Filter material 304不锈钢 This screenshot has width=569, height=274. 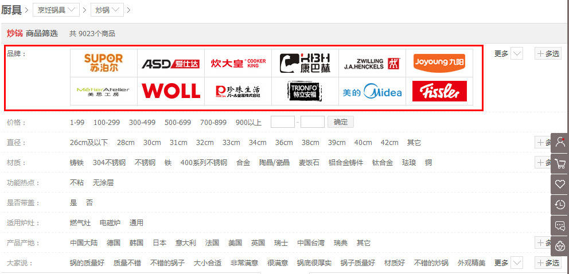[109, 163]
